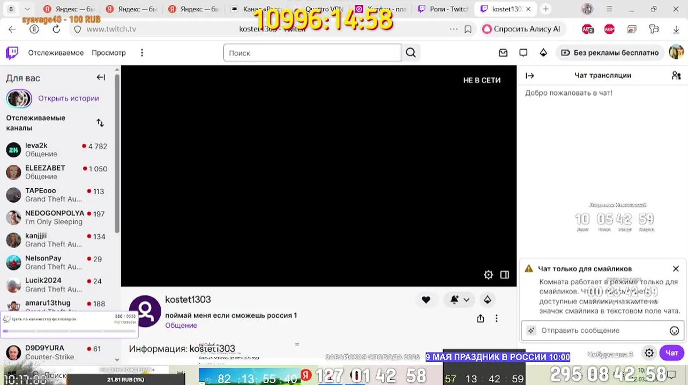Open the Twitch notifications inbox icon
This screenshot has width=688, height=385.
pos(503,52)
